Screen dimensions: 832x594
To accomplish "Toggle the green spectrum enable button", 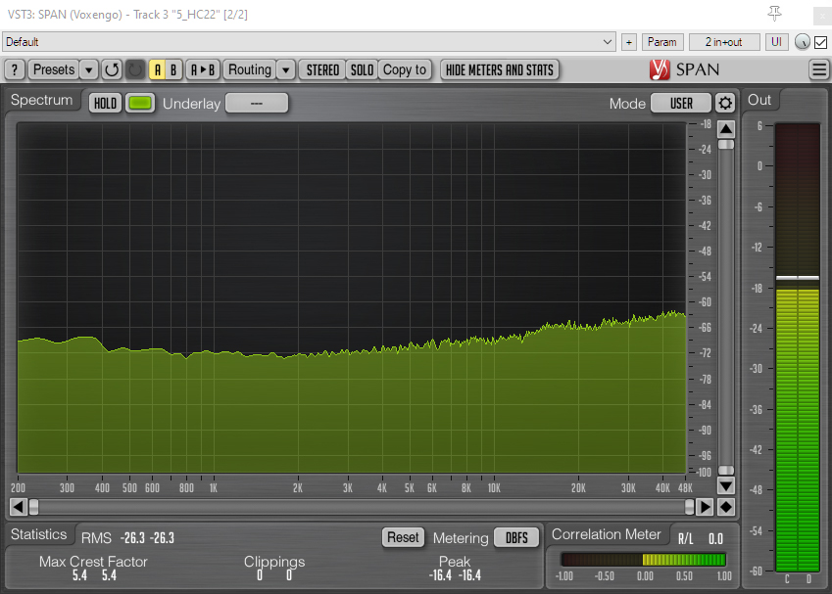I will pyautogui.click(x=140, y=103).
